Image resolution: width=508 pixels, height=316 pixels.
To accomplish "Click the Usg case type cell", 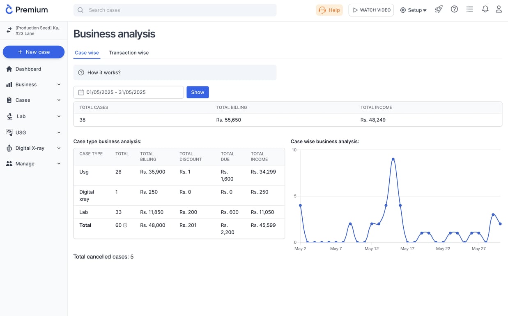I will pyautogui.click(x=84, y=172).
